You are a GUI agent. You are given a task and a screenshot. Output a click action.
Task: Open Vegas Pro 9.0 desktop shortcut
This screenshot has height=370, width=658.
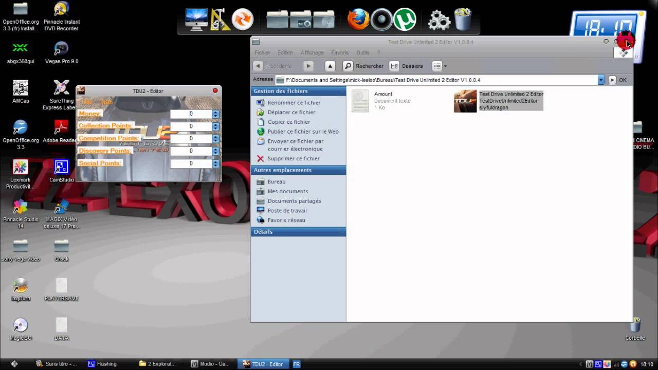61,52
